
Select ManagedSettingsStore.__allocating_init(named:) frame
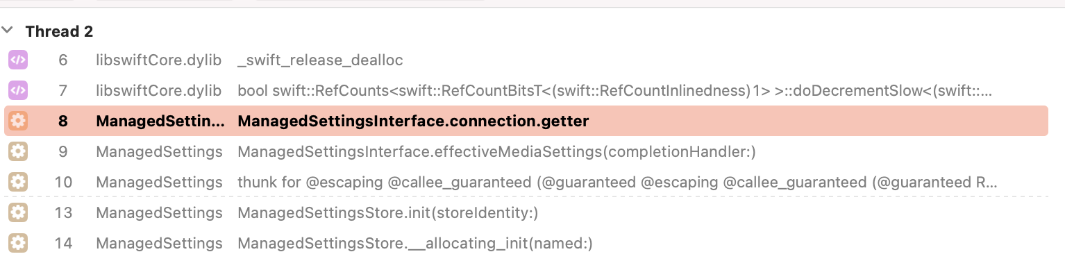tap(526, 244)
